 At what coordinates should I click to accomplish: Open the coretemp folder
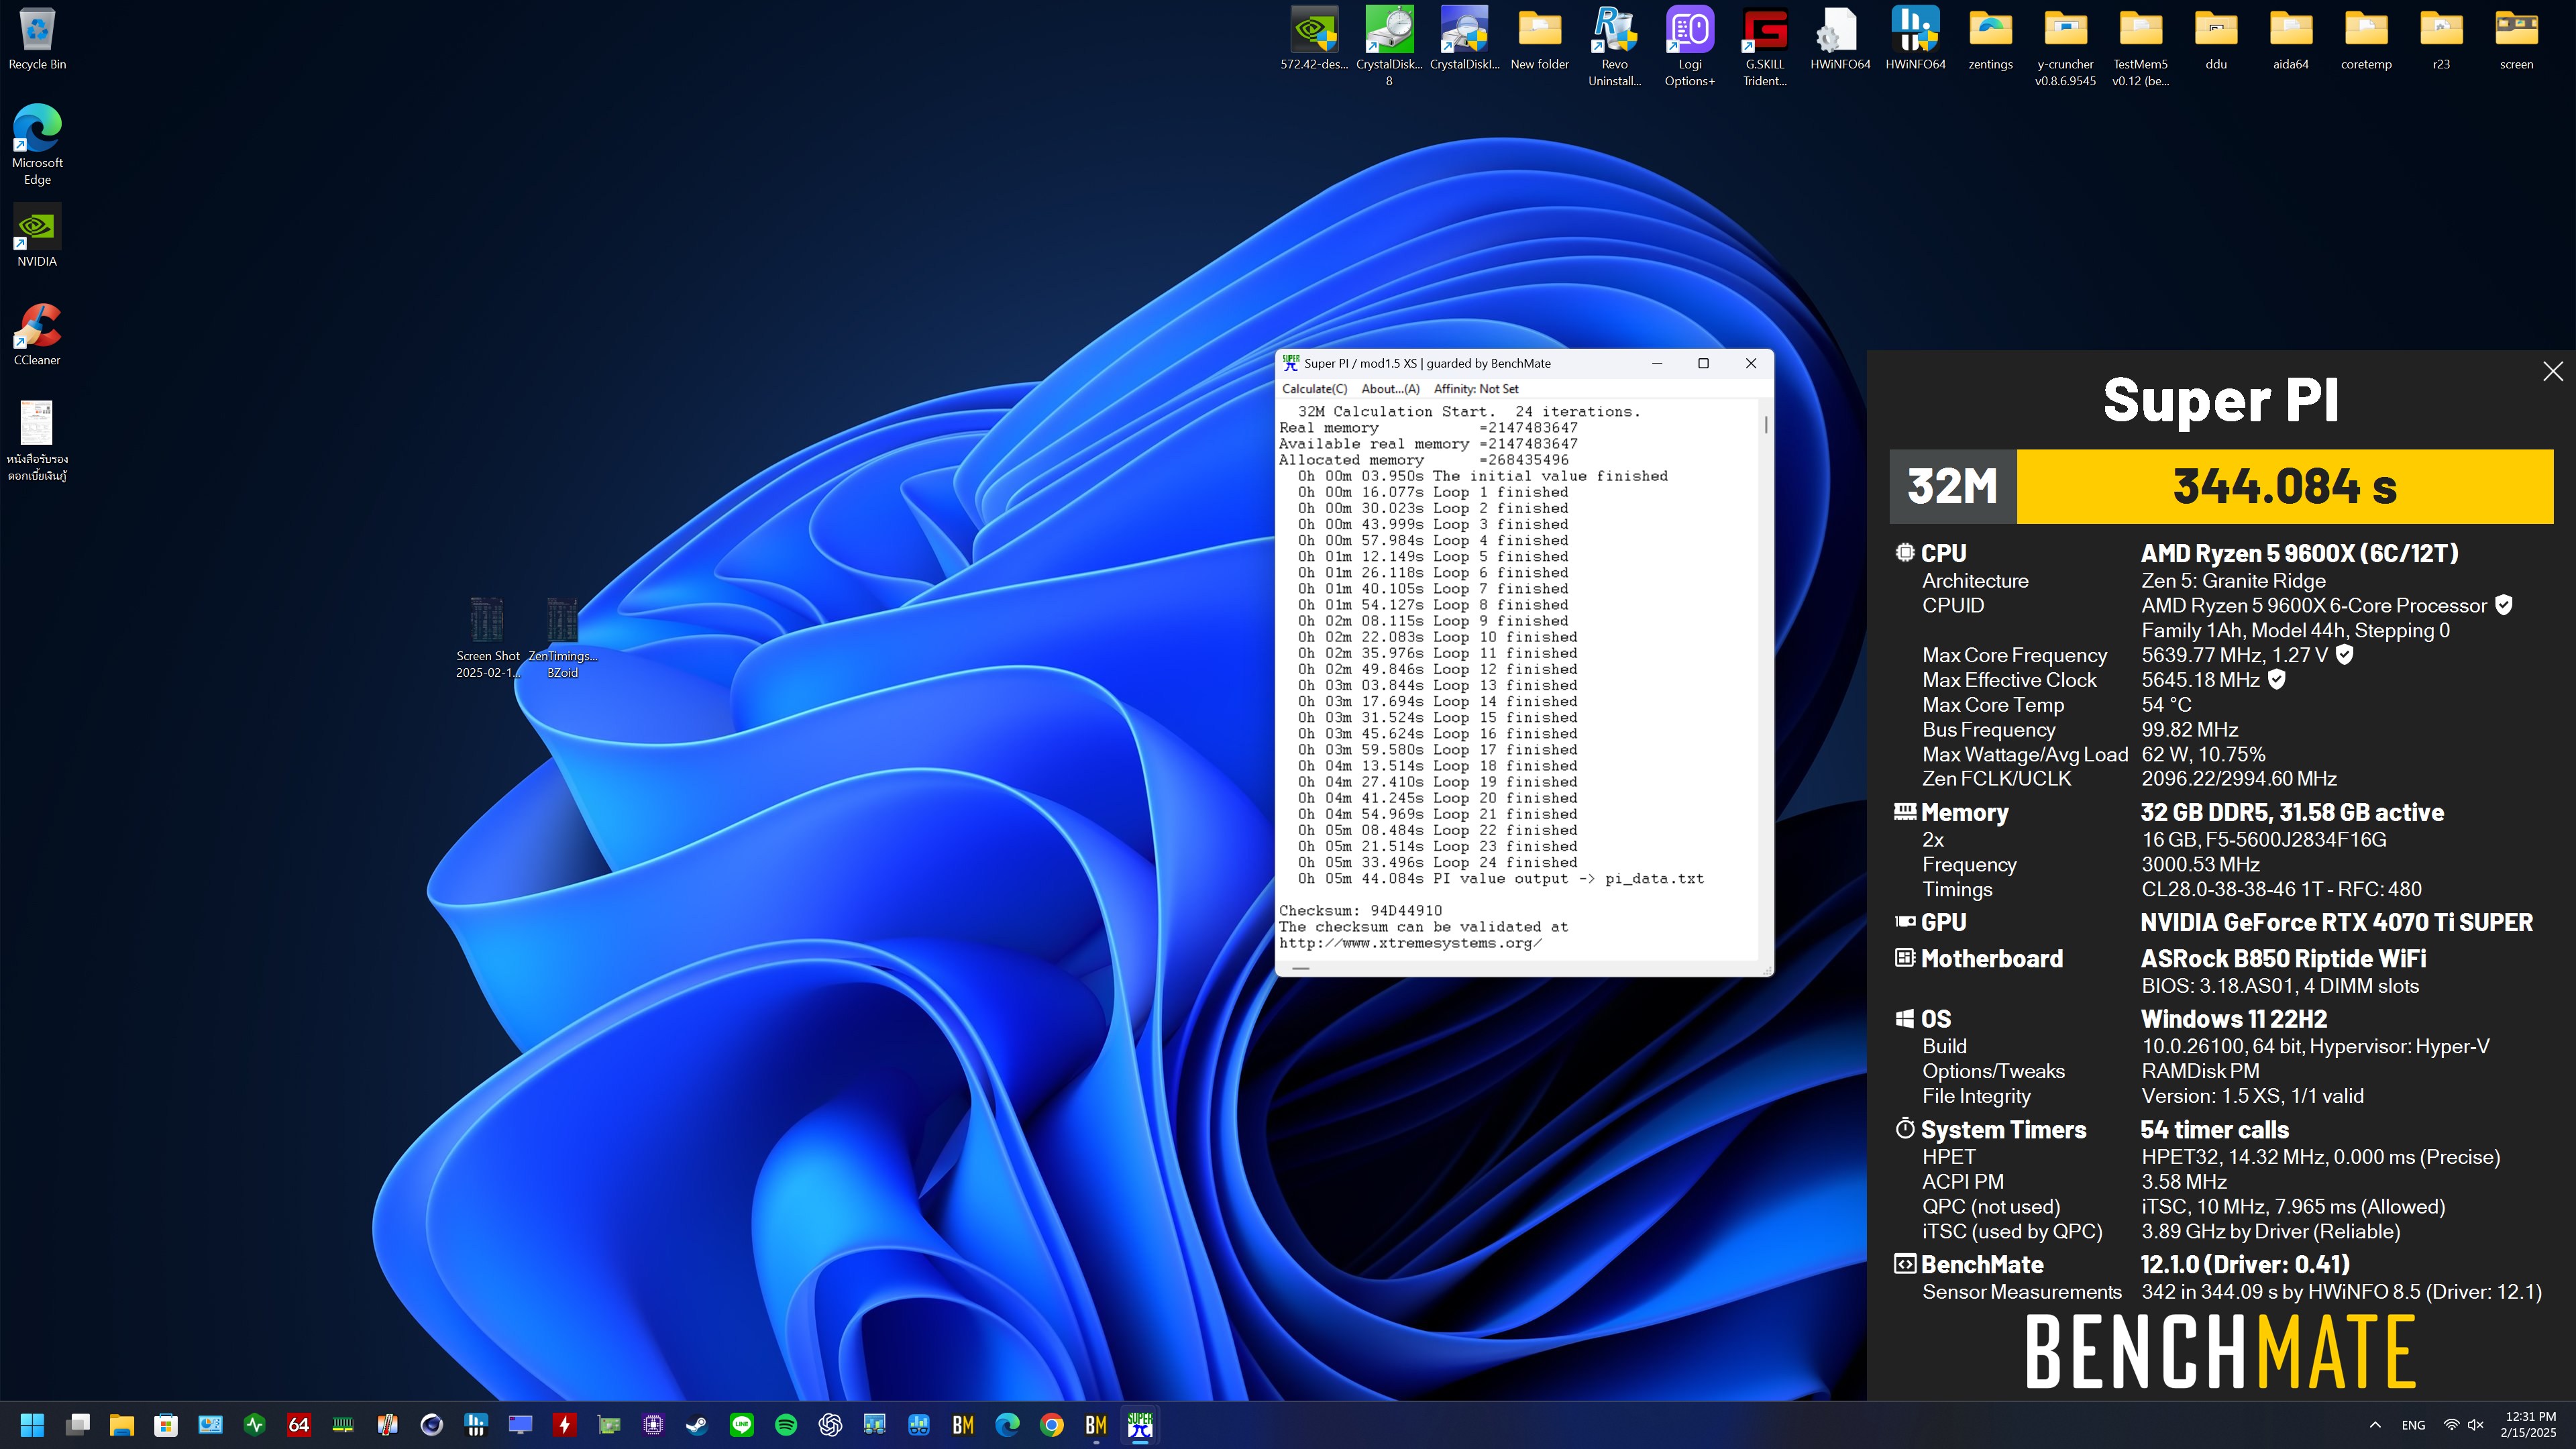tap(2366, 39)
